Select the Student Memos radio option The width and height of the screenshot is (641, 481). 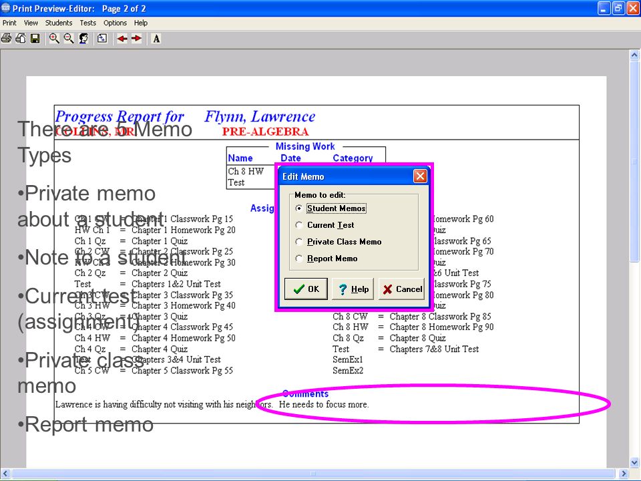331,208
